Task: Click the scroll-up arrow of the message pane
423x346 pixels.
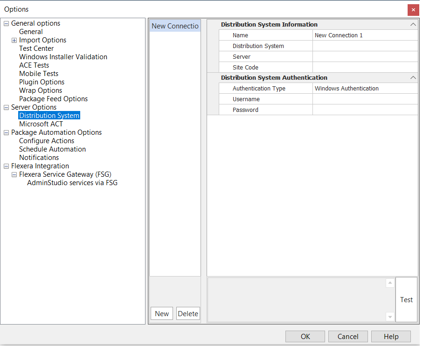Action: point(390,283)
